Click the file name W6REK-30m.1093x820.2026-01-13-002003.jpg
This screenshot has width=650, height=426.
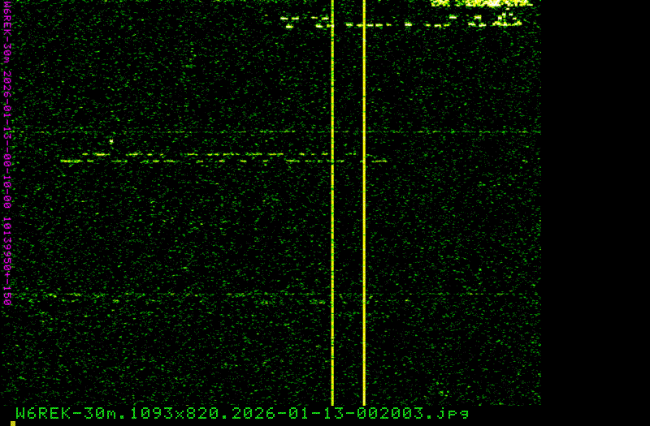click(242, 413)
